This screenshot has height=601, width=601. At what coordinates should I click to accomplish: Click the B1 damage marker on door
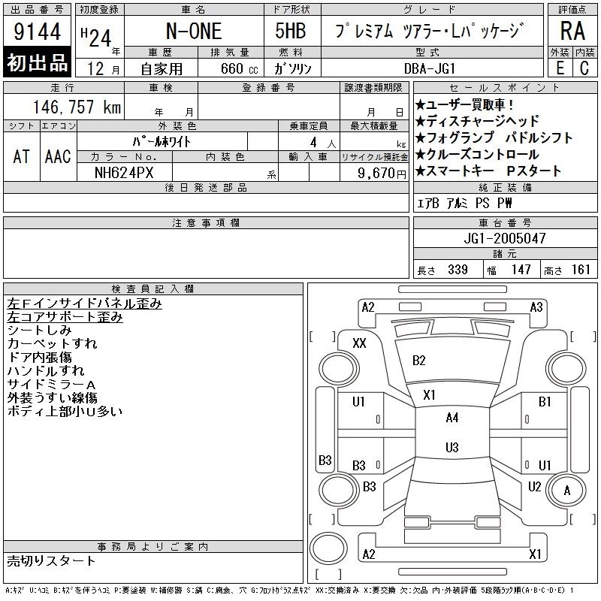tap(545, 402)
